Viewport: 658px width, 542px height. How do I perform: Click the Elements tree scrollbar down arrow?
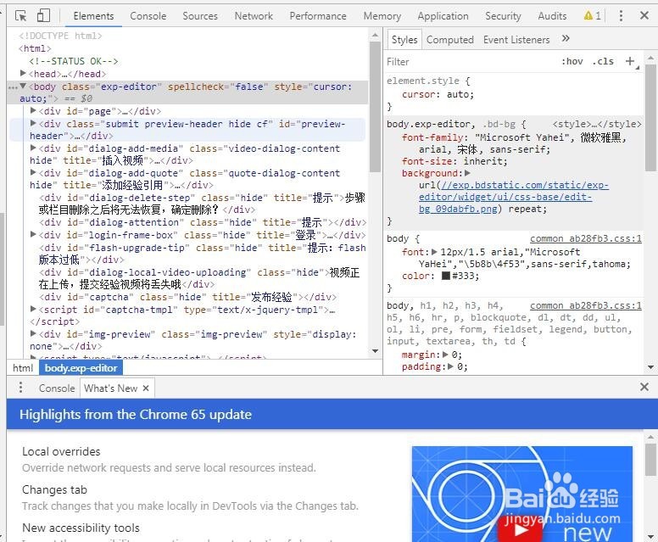pos(375,351)
